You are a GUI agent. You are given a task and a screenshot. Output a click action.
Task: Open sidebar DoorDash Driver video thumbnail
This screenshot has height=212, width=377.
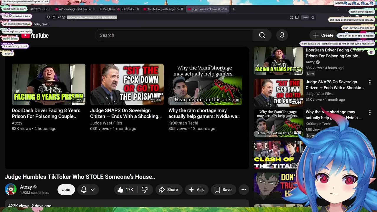click(x=279, y=61)
